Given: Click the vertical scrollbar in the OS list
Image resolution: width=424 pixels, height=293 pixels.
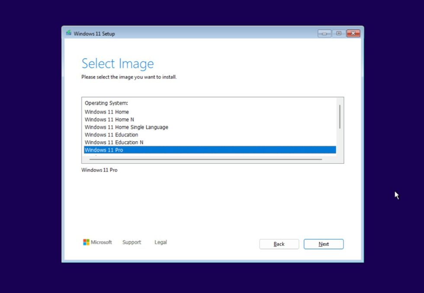Looking at the screenshot, I should pos(340,117).
